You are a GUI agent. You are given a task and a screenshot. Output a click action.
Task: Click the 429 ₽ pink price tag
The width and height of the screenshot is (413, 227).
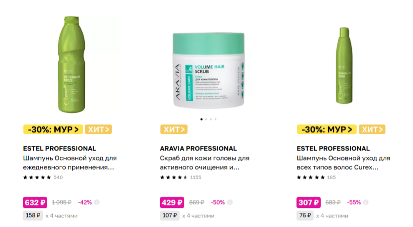[172, 202]
